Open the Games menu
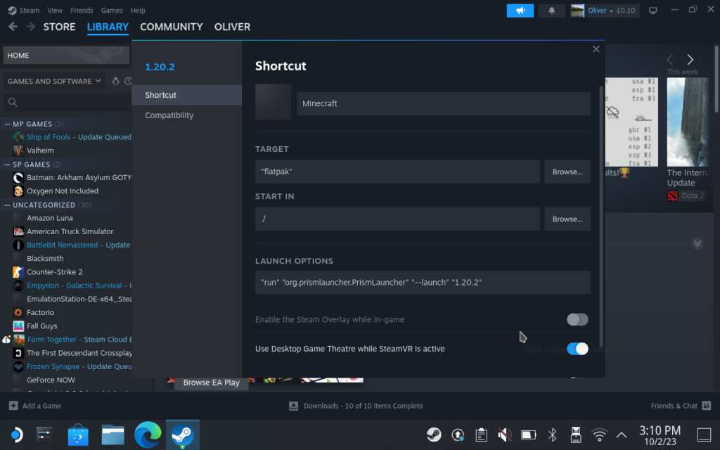 click(x=112, y=10)
